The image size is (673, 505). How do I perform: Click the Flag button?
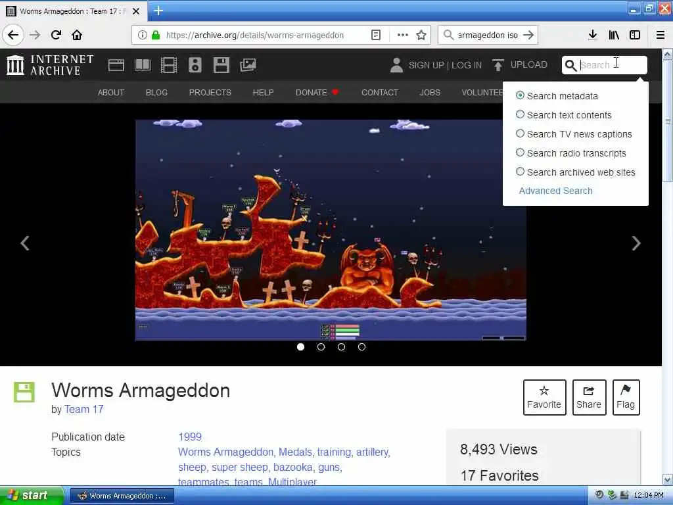coord(626,397)
